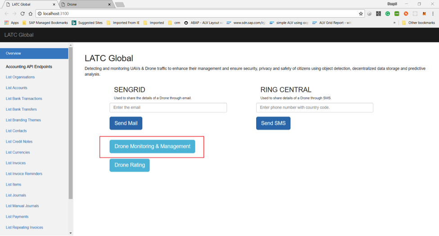
Task: Open List Contacts endpoint
Action: [x=16, y=131]
